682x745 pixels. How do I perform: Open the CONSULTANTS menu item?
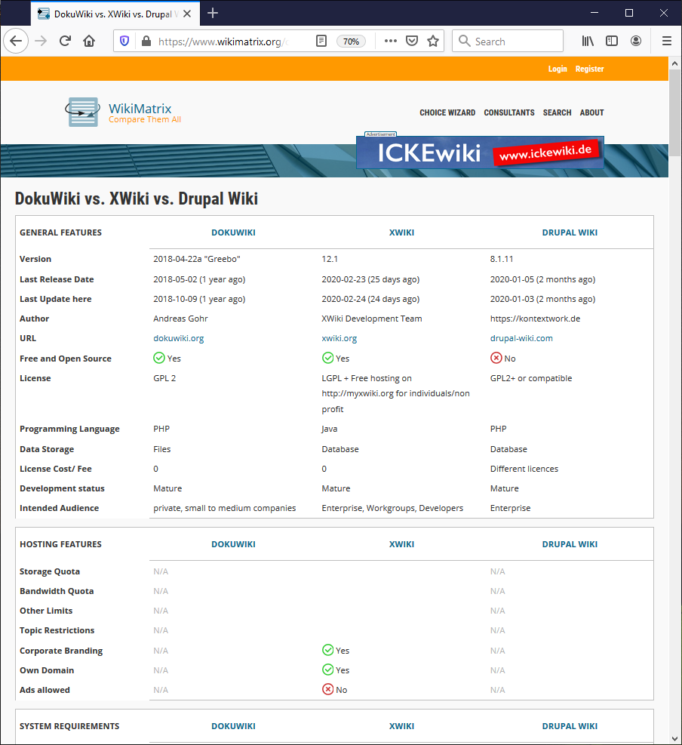(509, 112)
